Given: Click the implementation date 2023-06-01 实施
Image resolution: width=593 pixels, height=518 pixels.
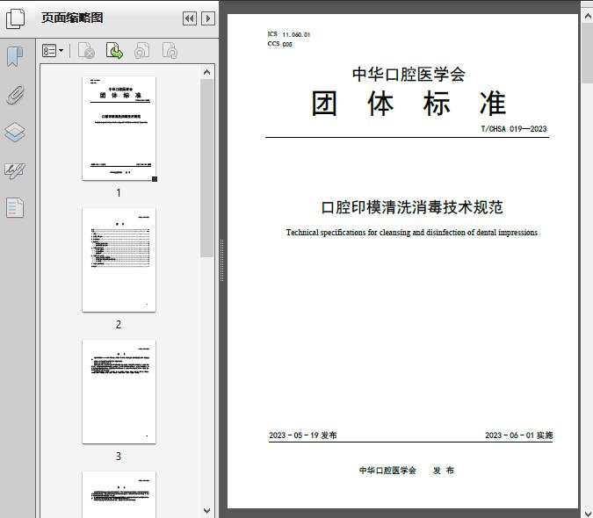Looking at the screenshot, I should (x=519, y=435).
